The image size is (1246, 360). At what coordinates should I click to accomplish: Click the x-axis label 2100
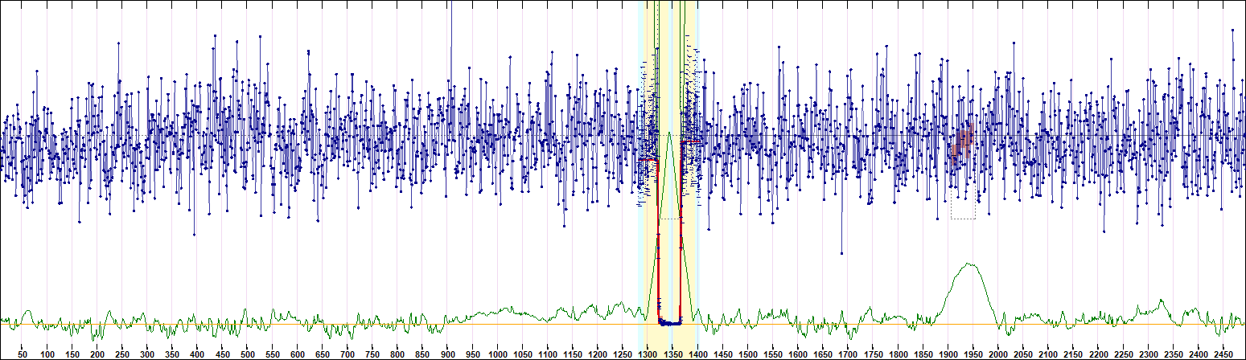point(1048,354)
